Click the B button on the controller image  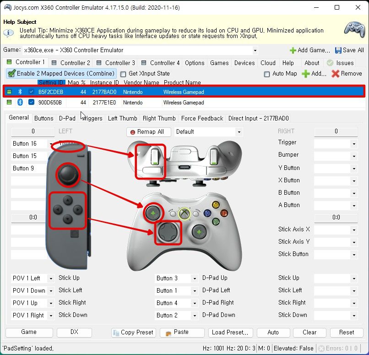[224, 213]
